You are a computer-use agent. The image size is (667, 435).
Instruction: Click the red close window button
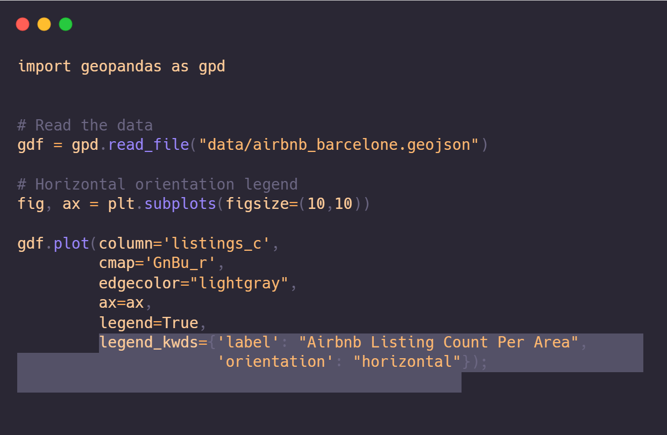[23, 24]
